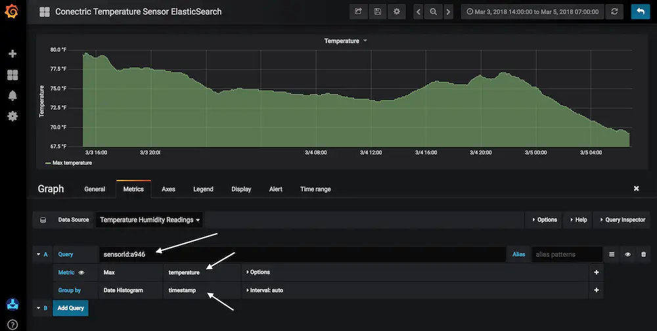Open Dashboards grid icon in sidebar
This screenshot has height=331, width=657.
12,75
